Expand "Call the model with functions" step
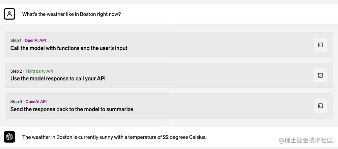 [x=69, y=48]
